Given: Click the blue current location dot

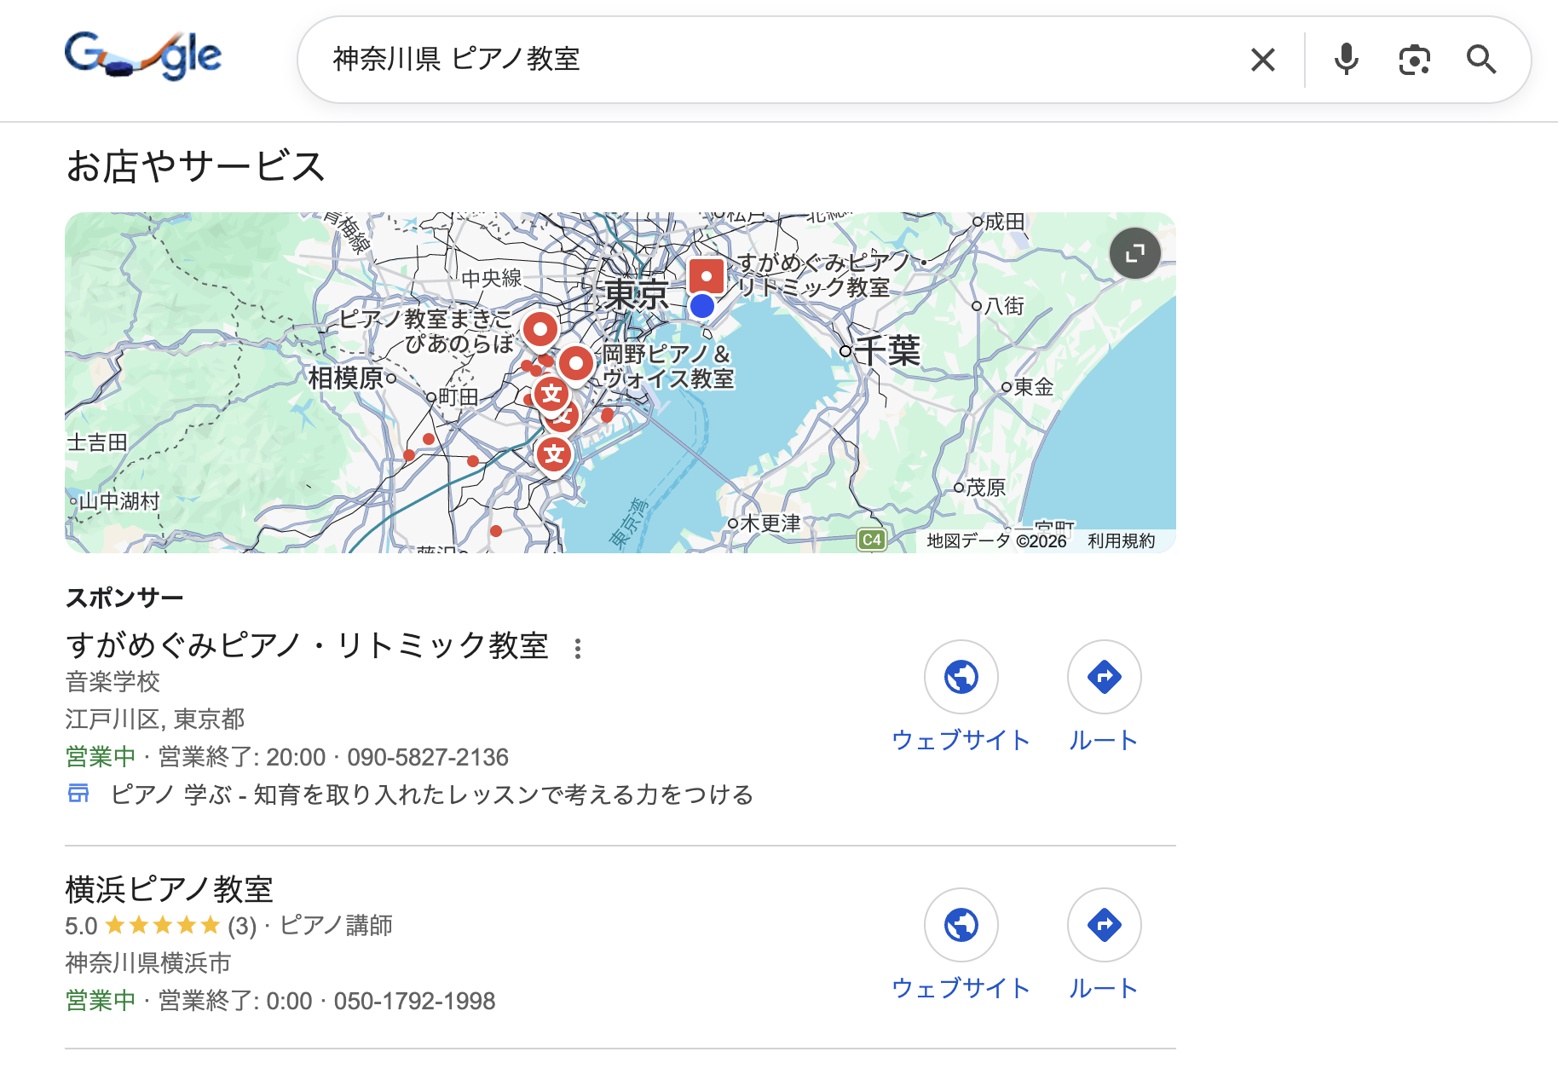Looking at the screenshot, I should (701, 306).
